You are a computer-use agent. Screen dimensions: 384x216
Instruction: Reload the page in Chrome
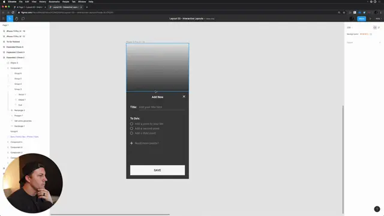[x=13, y=13]
